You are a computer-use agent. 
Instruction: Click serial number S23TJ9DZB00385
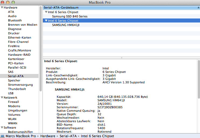tap(110, 107)
